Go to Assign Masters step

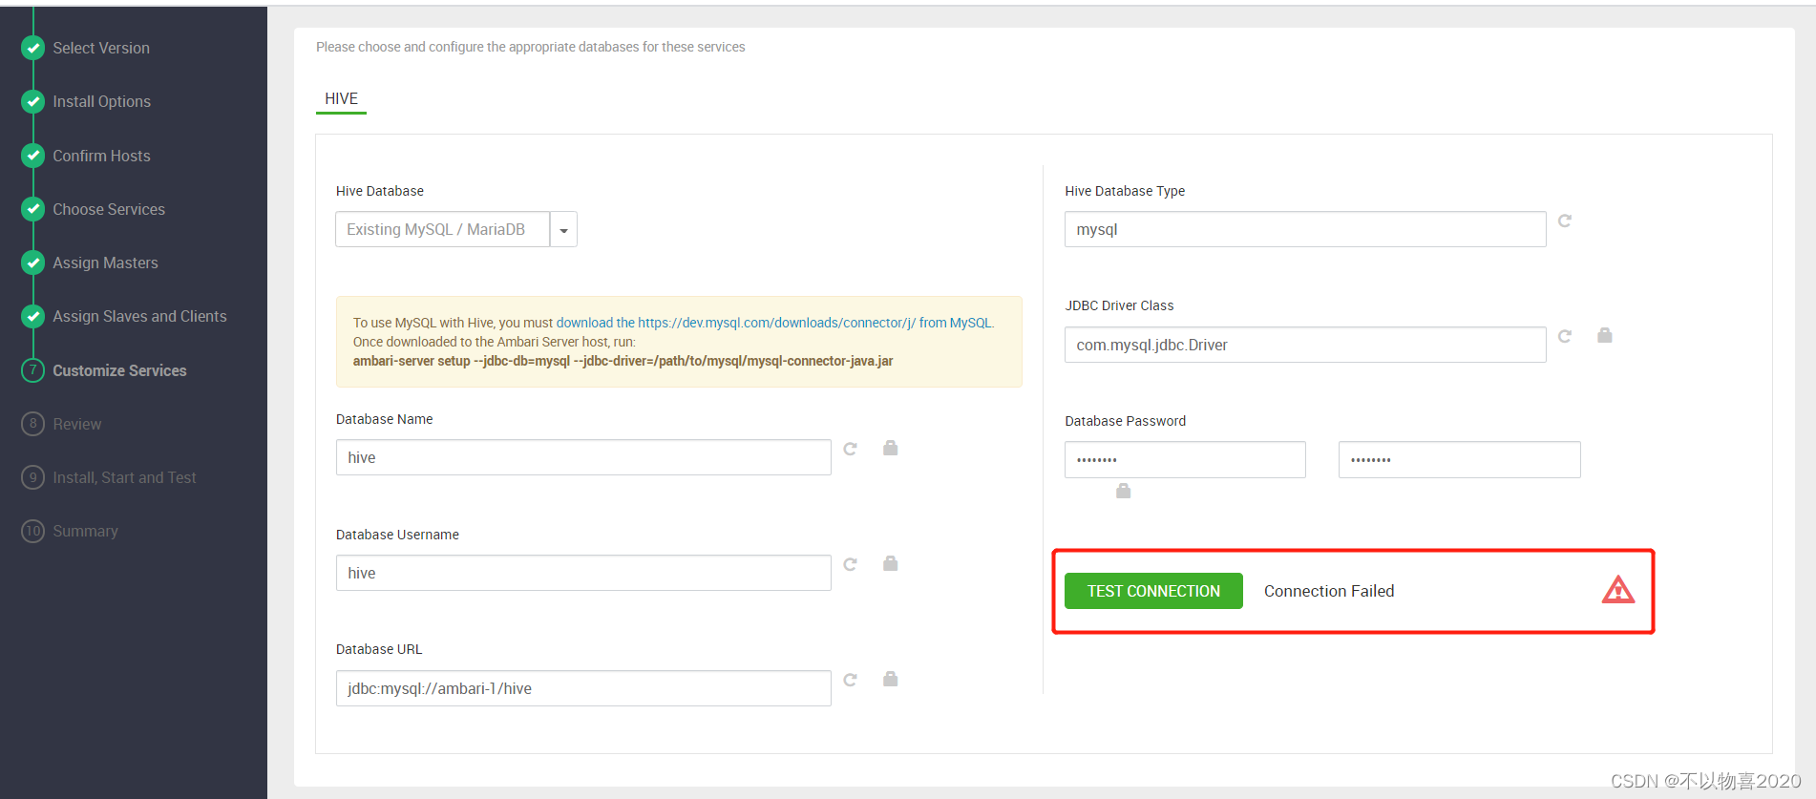tap(105, 263)
